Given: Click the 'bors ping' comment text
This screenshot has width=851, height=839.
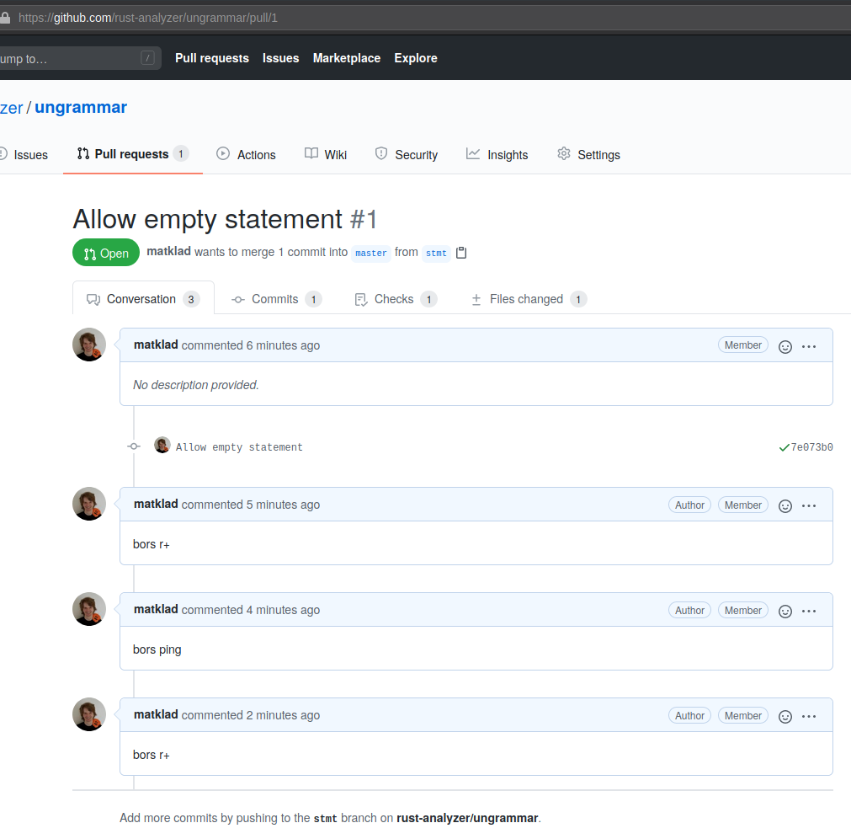Looking at the screenshot, I should tap(157, 649).
